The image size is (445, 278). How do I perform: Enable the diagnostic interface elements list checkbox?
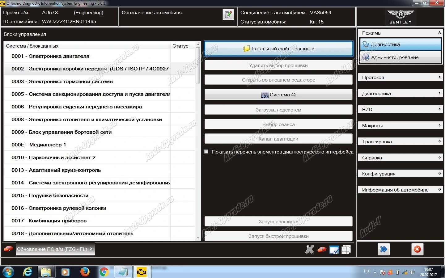coord(206,152)
